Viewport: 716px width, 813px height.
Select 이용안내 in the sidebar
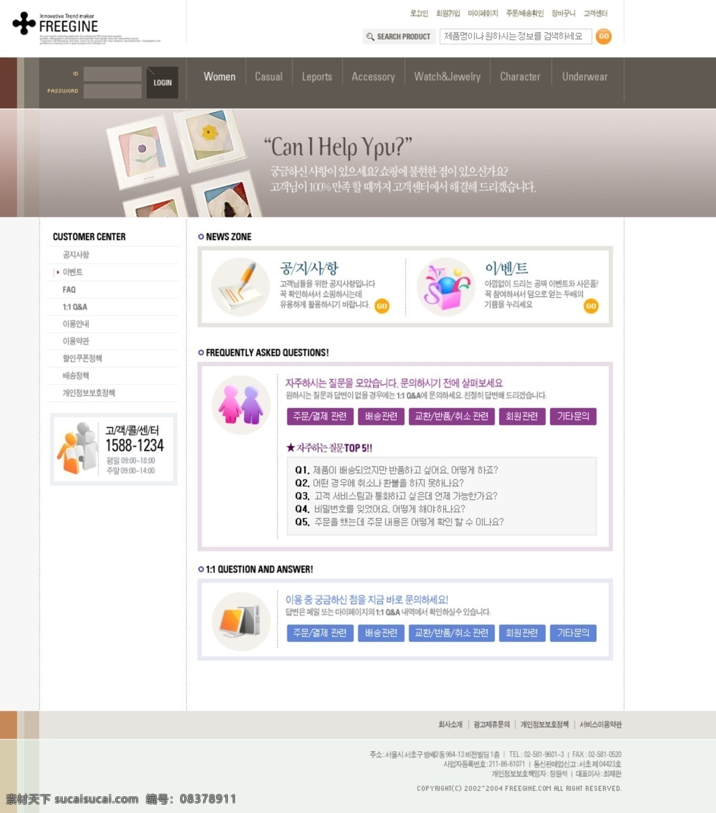[x=76, y=324]
